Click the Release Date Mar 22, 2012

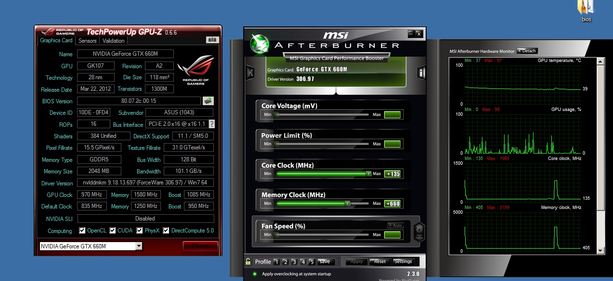pyautogui.click(x=96, y=89)
